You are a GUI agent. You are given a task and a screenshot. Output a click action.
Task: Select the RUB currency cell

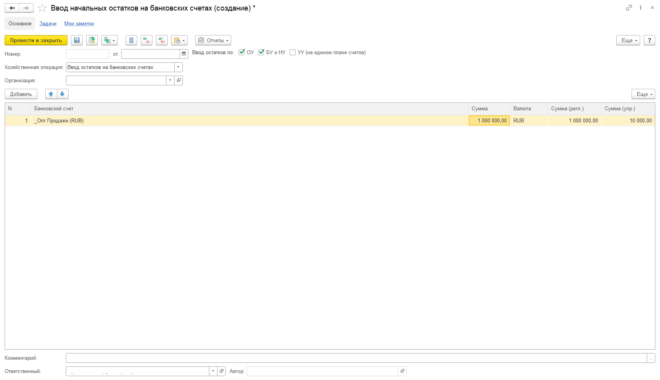(529, 120)
